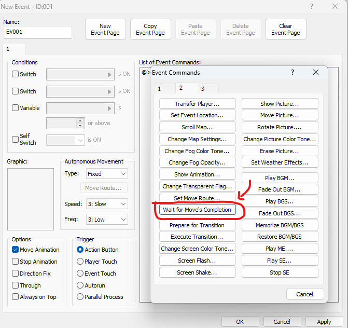The height and width of the screenshot is (328, 348).
Task: Close the Event Commands dialog
Action: [315, 73]
